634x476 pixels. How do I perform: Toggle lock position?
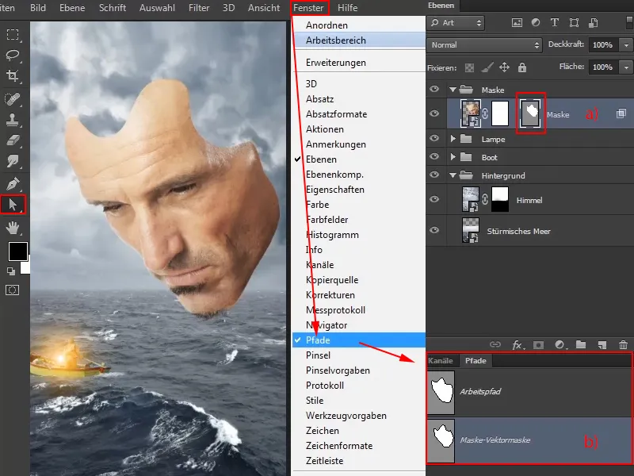tap(504, 67)
